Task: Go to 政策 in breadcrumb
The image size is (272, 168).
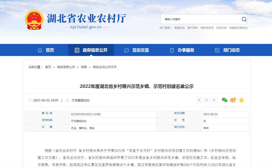Action: click(x=84, y=67)
